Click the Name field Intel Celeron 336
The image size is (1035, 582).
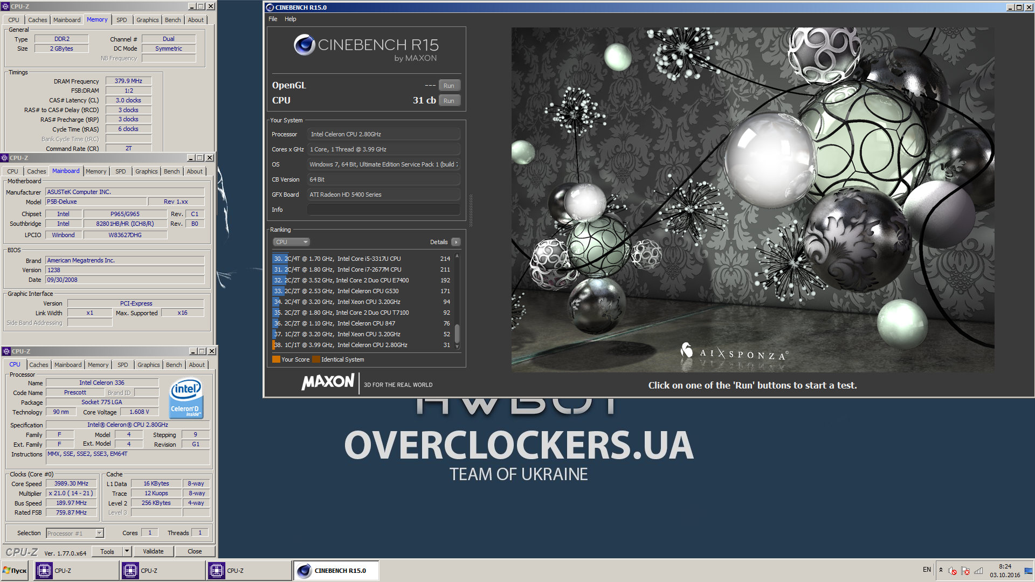click(102, 383)
